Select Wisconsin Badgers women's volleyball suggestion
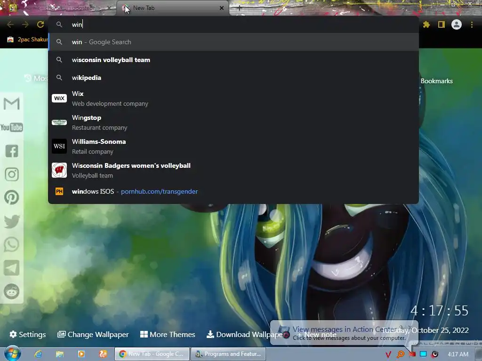This screenshot has width=482, height=361. 233,170
